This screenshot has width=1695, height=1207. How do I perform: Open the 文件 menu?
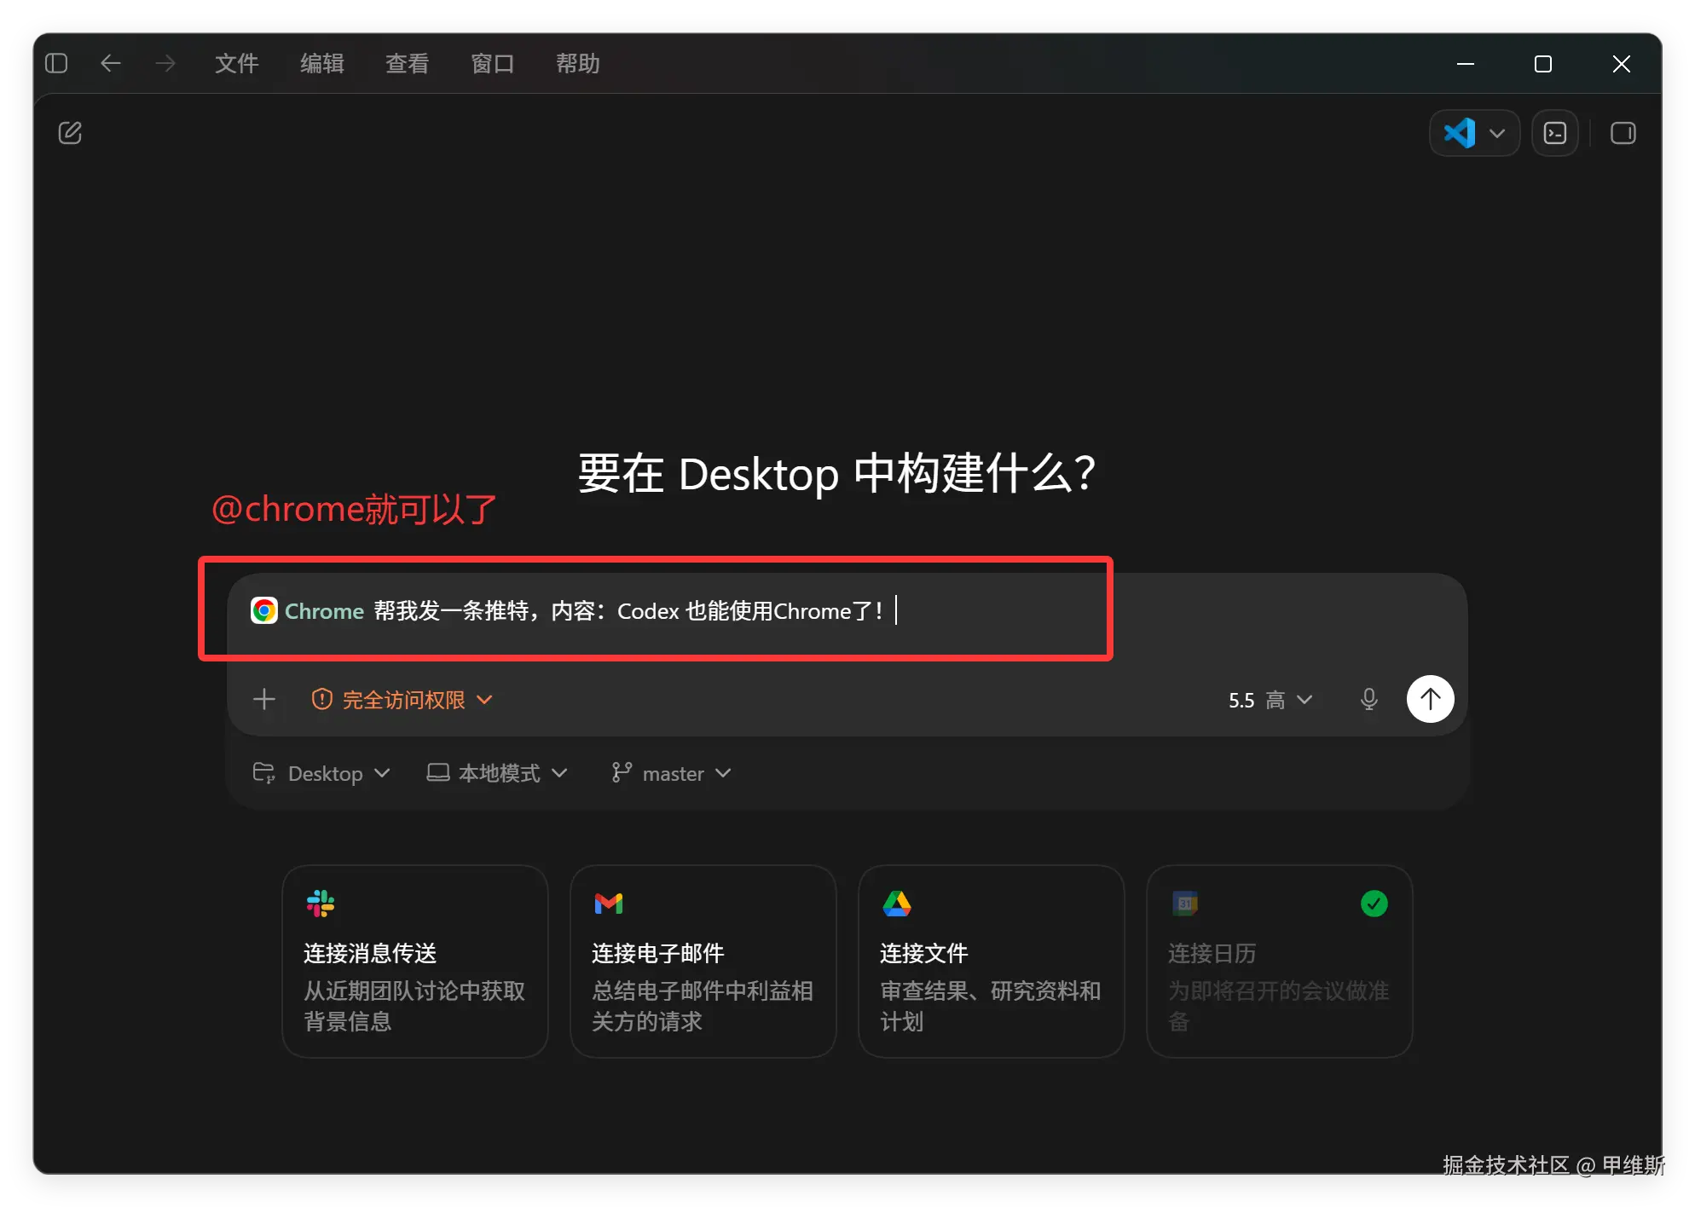(x=237, y=63)
